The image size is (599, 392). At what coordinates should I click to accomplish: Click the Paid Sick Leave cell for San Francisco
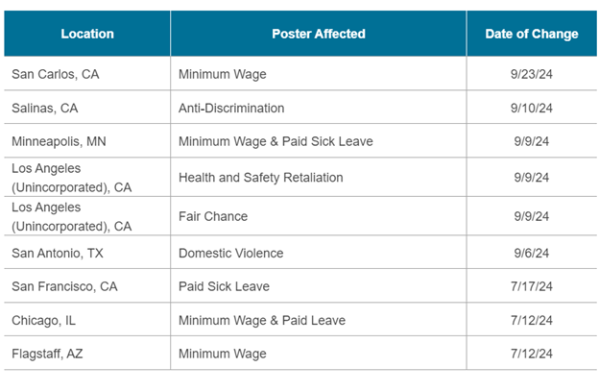coord(224,286)
